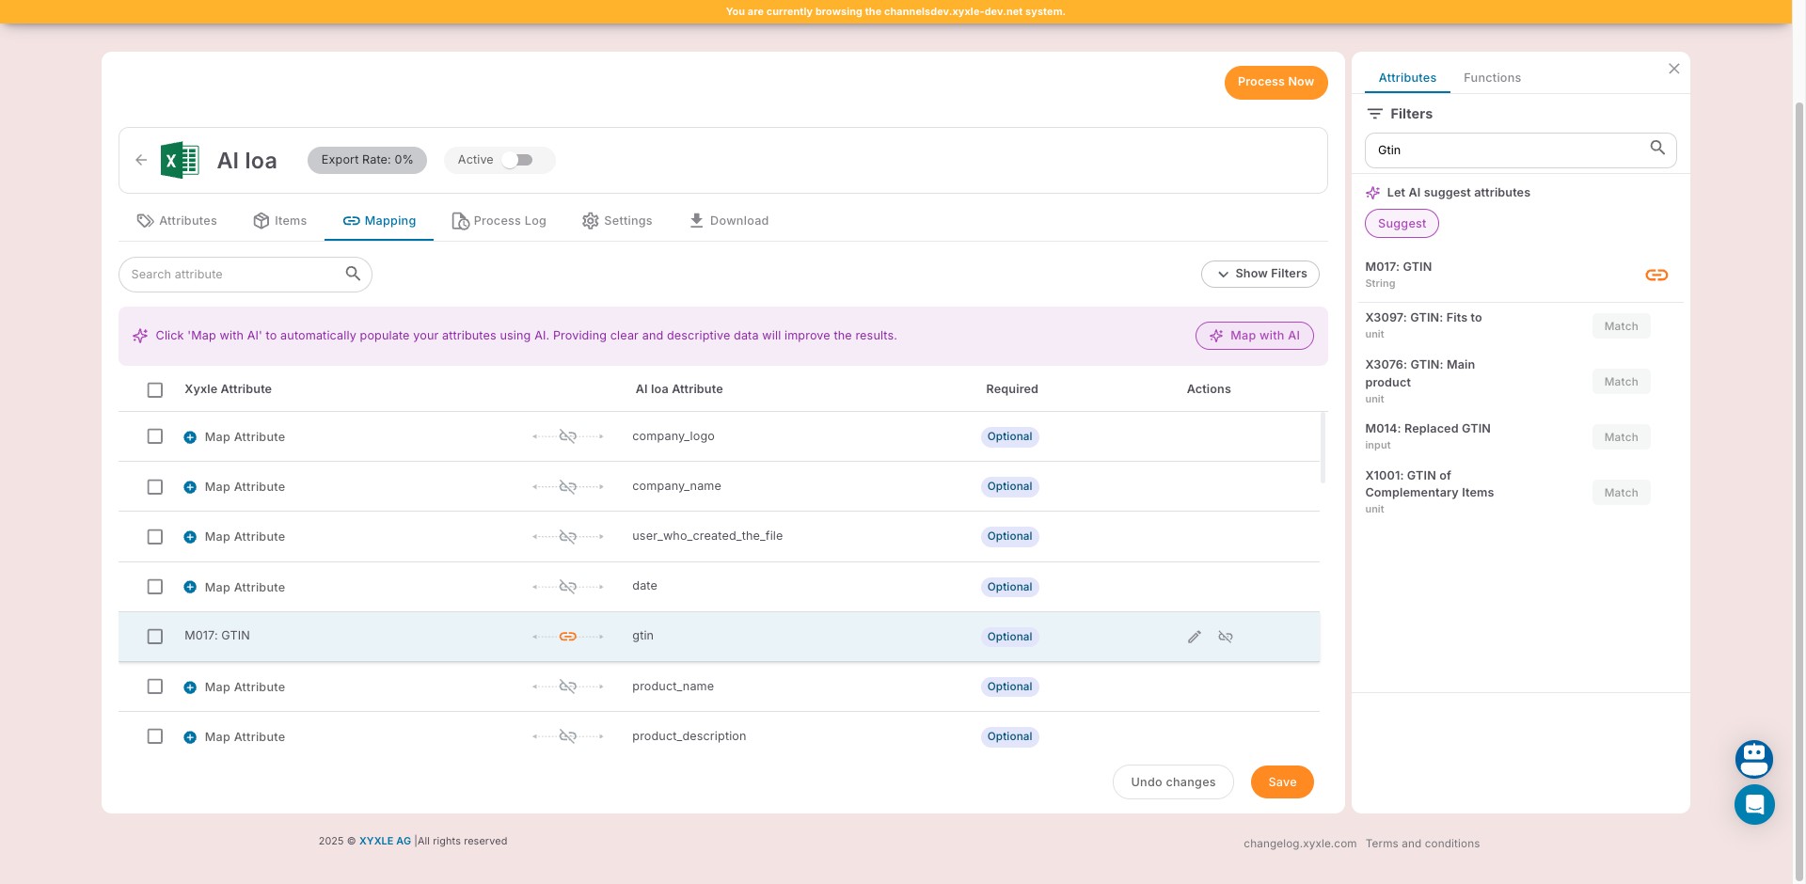The image size is (1806, 884).
Task: Click the search icon in Search attribute field
Action: (353, 274)
